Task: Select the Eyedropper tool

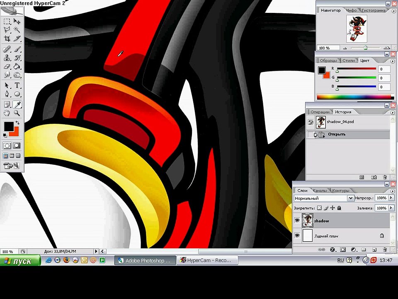Action: 17,104
